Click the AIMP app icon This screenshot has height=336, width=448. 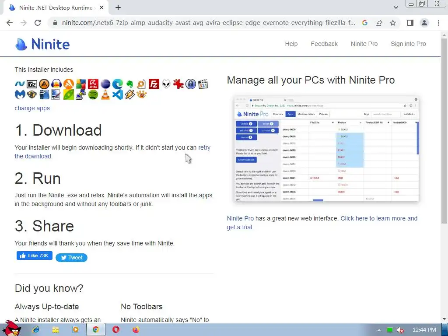[x=44, y=84]
